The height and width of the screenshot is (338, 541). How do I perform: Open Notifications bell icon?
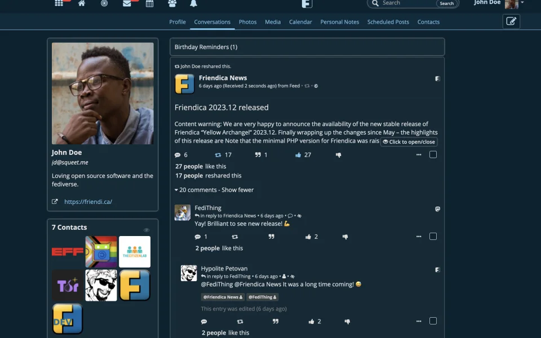pos(193,3)
